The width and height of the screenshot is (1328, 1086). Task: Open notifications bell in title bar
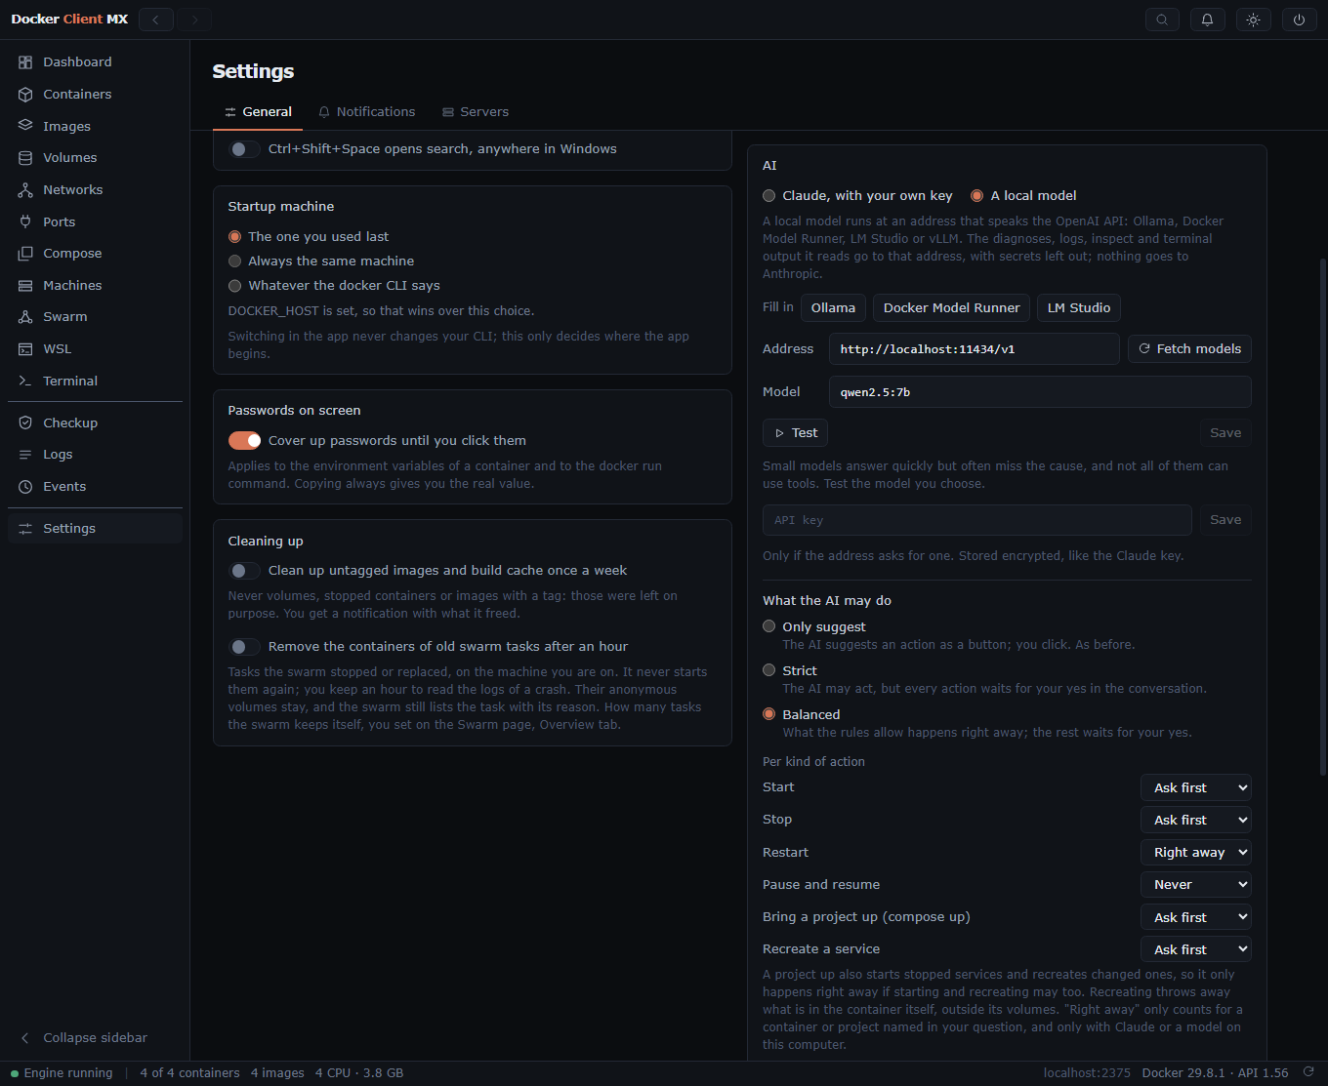(1207, 20)
